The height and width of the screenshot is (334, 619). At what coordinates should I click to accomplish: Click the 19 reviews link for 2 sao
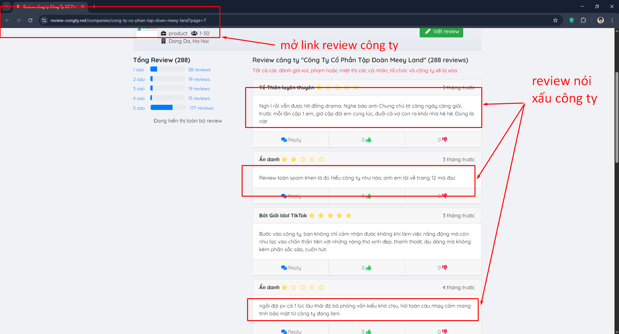199,79
